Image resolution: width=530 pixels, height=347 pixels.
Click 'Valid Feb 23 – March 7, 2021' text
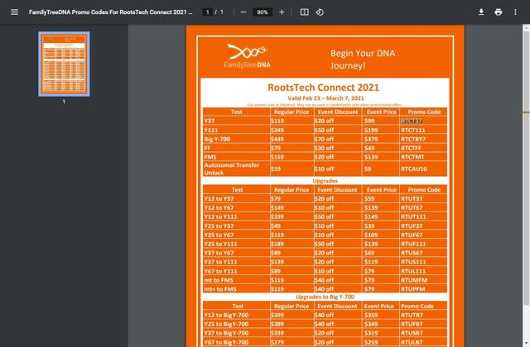pyautogui.click(x=325, y=98)
